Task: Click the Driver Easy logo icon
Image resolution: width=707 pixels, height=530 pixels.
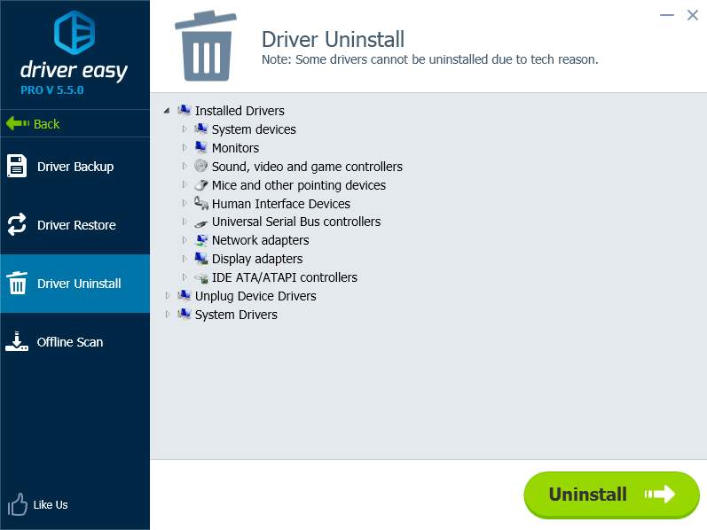Action: [75, 33]
